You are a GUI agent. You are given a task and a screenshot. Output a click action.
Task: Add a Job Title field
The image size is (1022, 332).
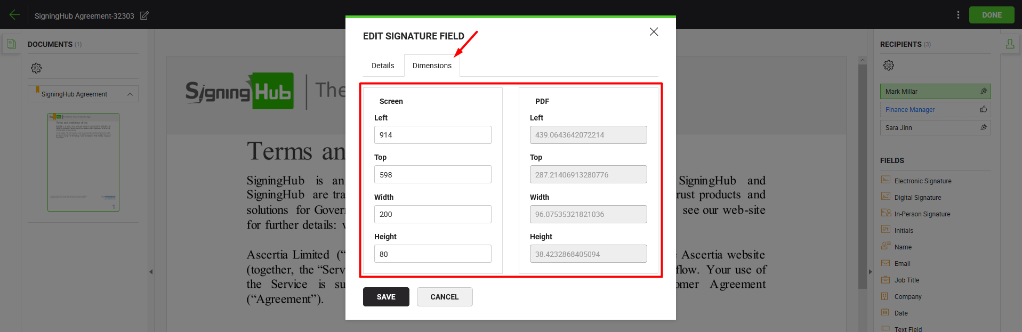coord(906,280)
